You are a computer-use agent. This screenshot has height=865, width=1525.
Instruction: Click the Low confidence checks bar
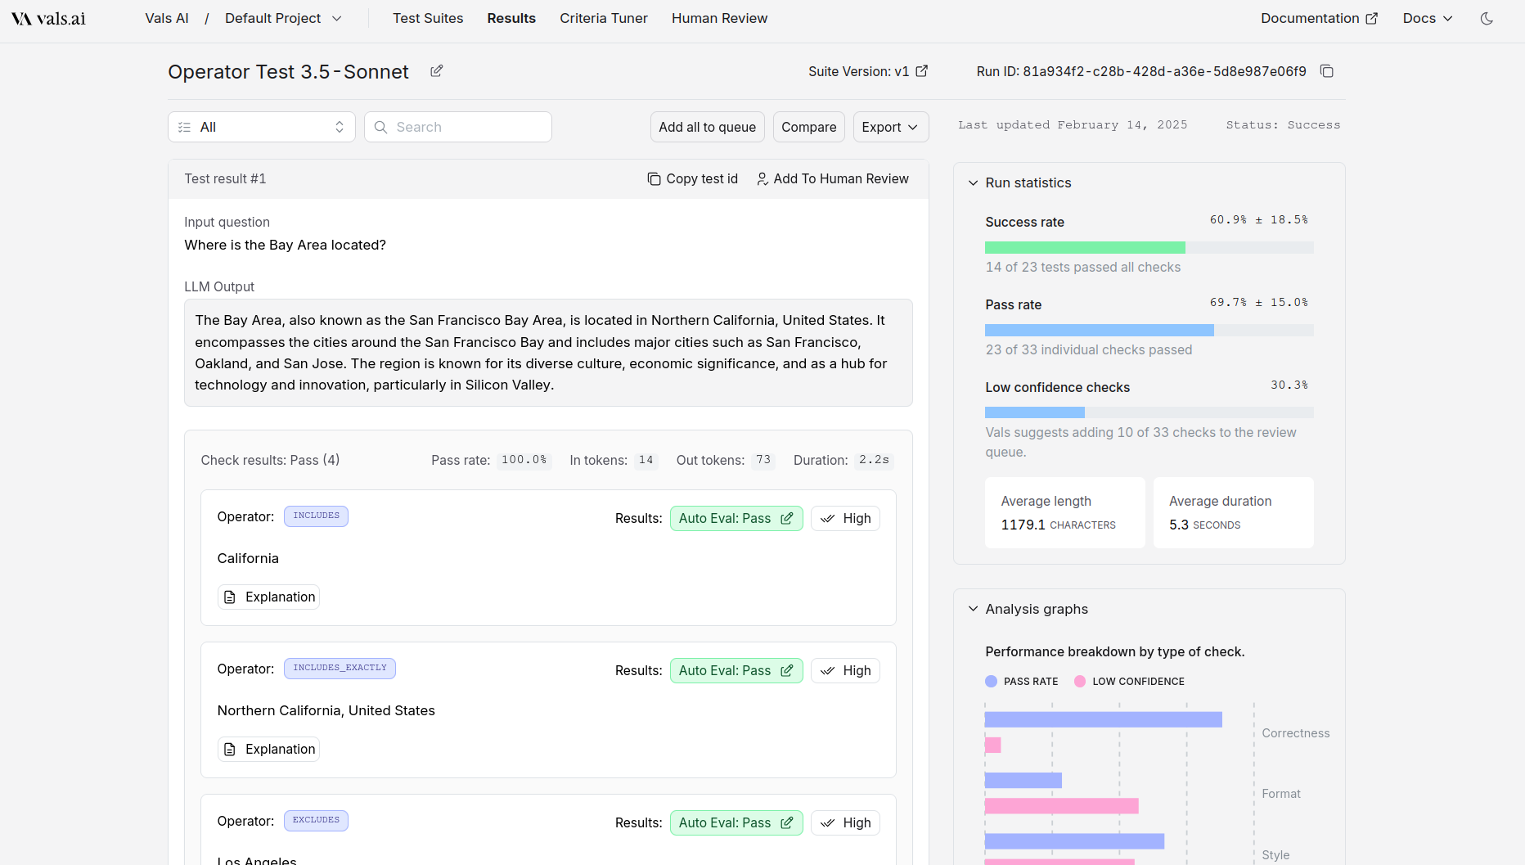[x=1149, y=412]
